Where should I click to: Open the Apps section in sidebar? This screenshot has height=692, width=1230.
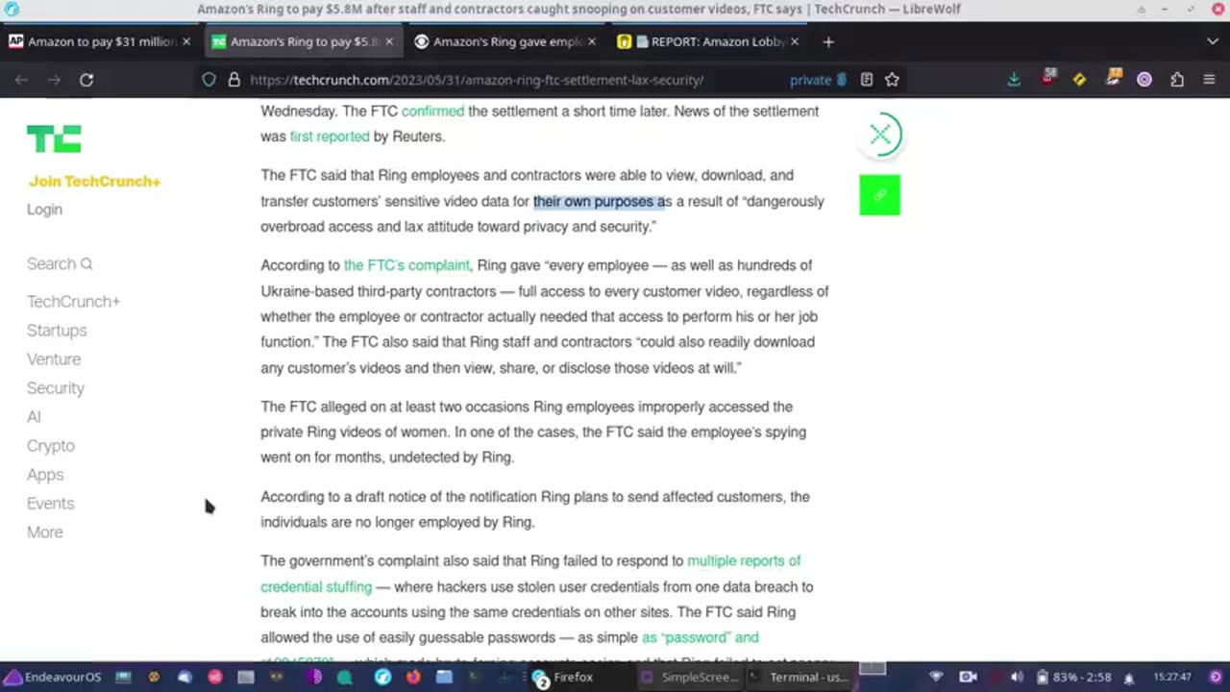(45, 474)
